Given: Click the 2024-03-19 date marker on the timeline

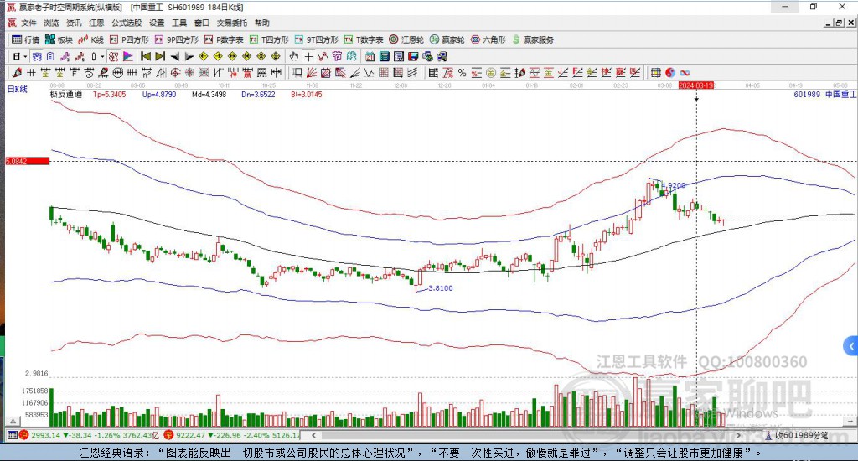Looking at the screenshot, I should pyautogui.click(x=696, y=85).
